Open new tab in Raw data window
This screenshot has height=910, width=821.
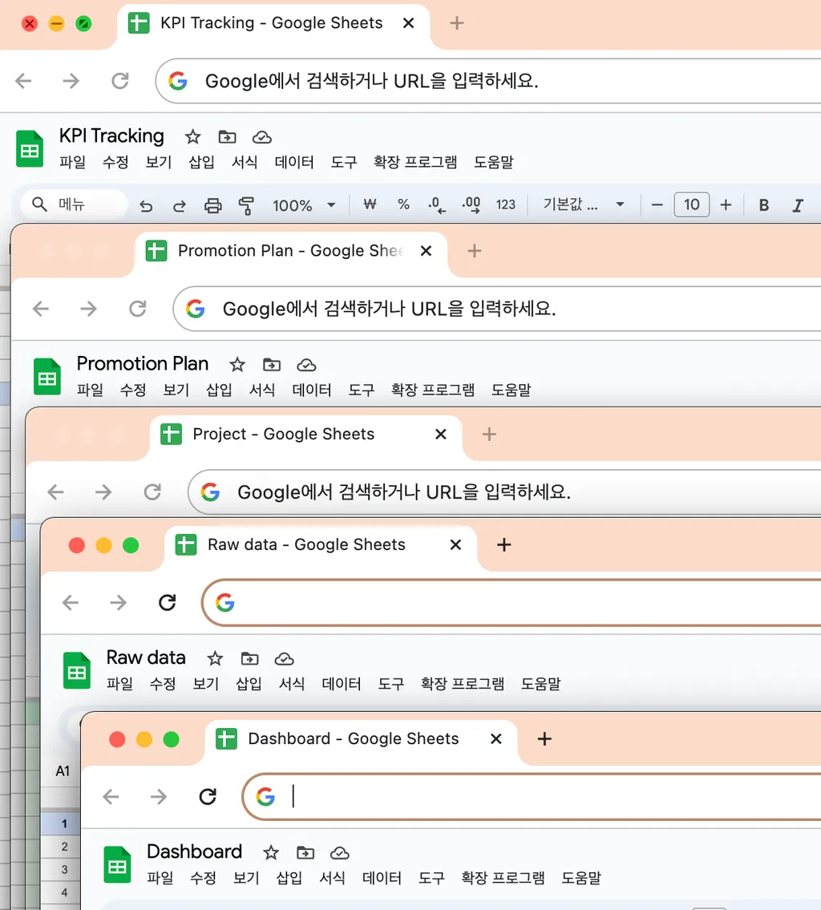tap(504, 545)
